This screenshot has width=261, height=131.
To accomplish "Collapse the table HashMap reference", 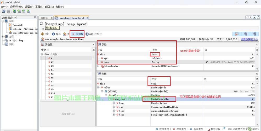I will pyautogui.click(x=106, y=95).
